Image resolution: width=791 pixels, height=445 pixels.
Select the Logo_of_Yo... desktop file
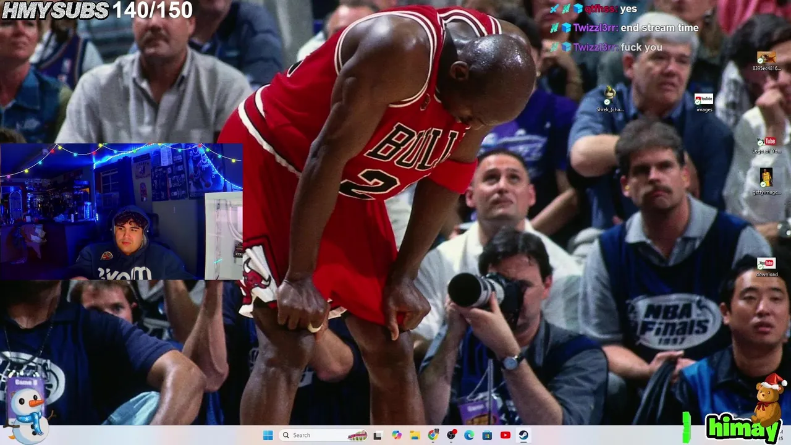pyautogui.click(x=766, y=145)
